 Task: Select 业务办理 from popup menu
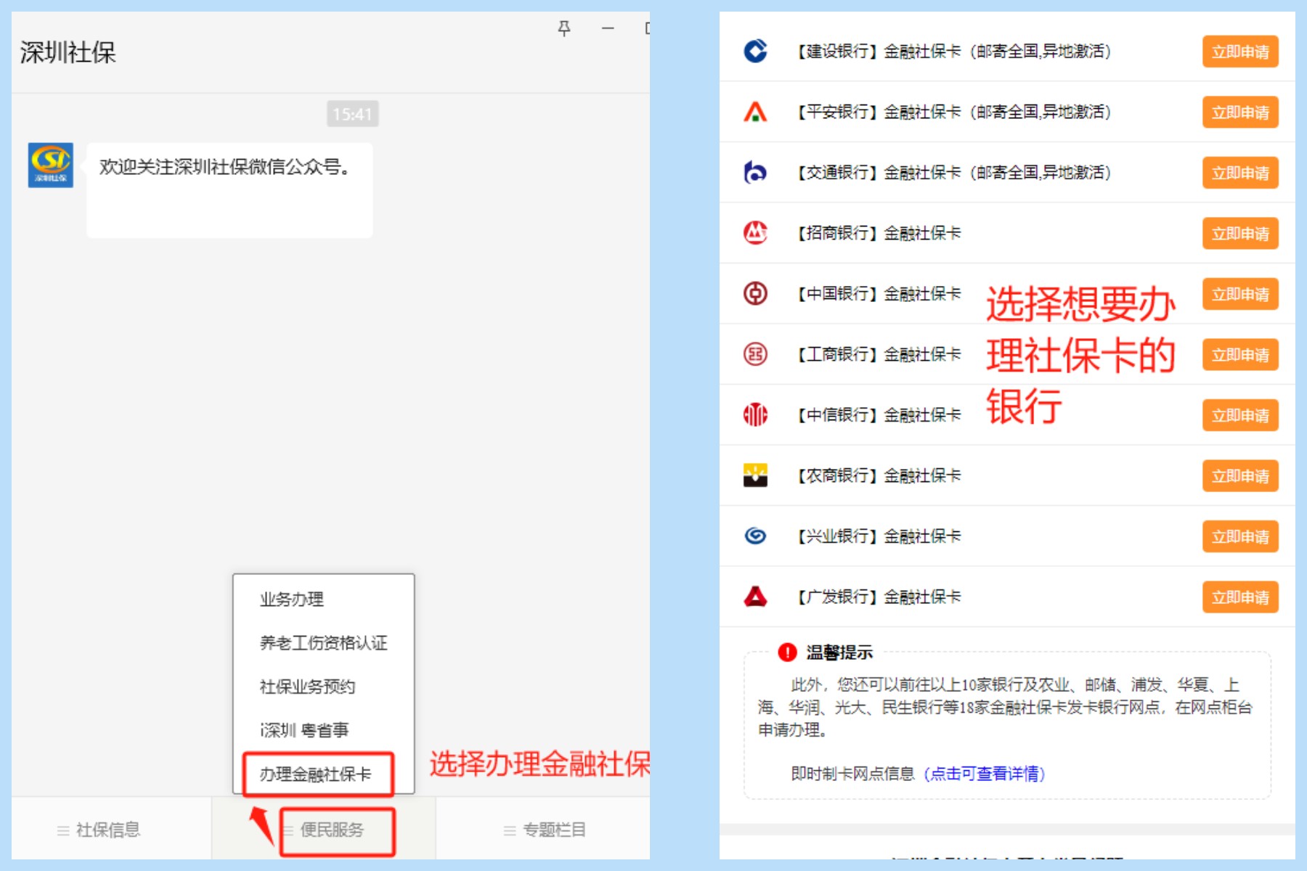point(292,600)
